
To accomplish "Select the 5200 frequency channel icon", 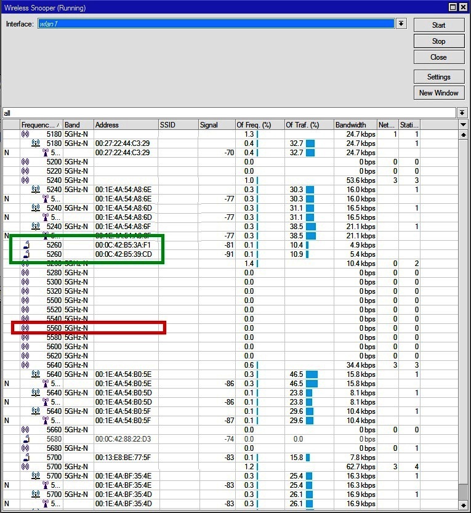I will click(x=25, y=161).
